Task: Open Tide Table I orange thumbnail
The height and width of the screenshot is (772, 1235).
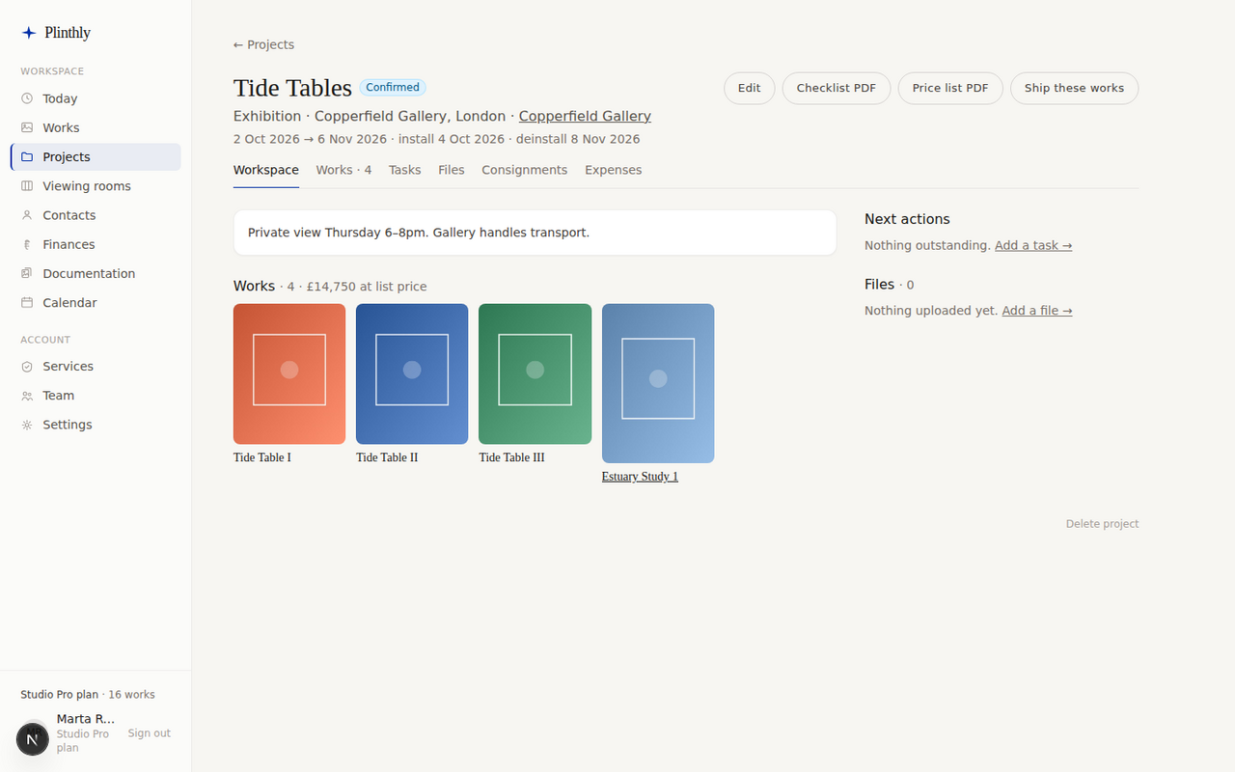Action: 289,374
